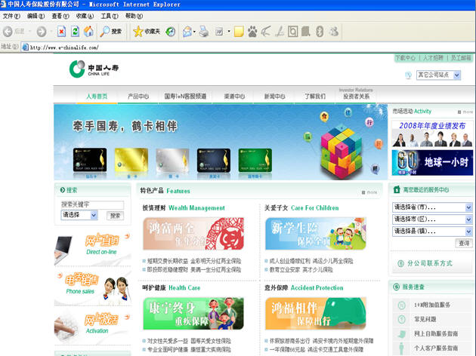Open the 编辑 menu
This screenshot has height=356, width=476.
pyautogui.click(x=36, y=16)
